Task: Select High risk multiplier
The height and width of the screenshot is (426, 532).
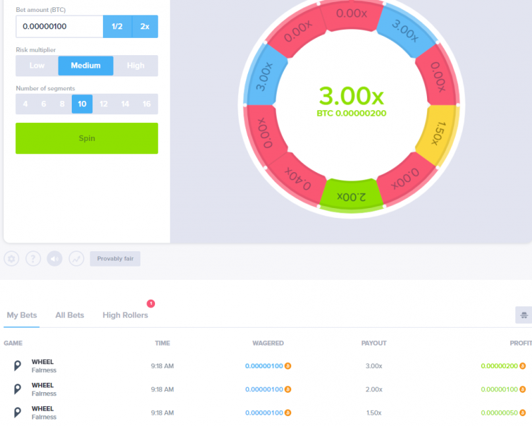Action: 136,65
